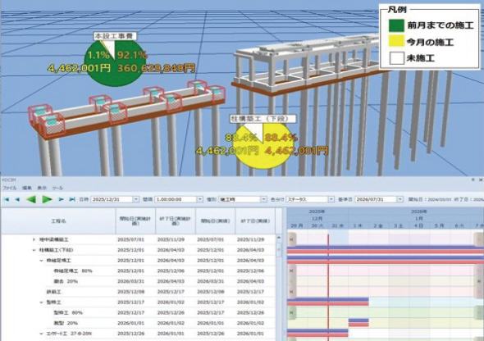Collapse the 柱構築工(下段) tree row
Screen dimensions: 484x341
pos(34,250)
